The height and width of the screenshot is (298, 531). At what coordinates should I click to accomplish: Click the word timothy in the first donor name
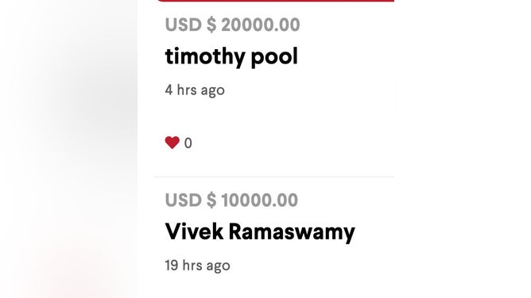click(x=205, y=56)
